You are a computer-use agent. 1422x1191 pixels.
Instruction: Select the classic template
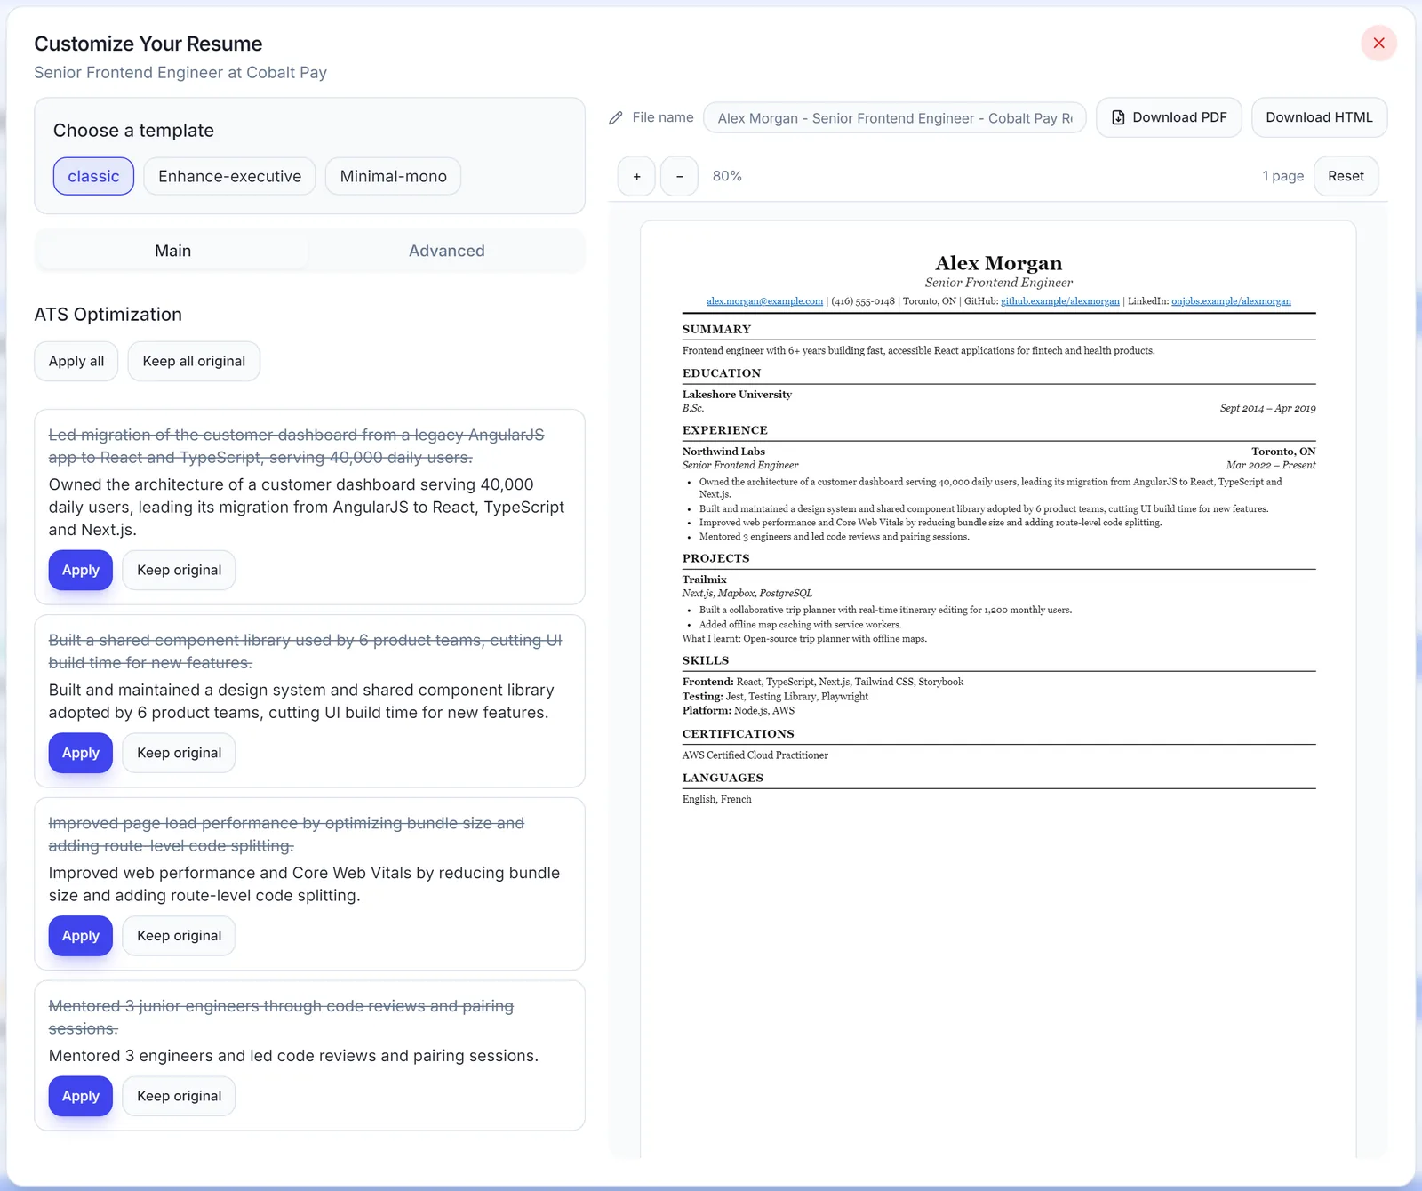[93, 176]
